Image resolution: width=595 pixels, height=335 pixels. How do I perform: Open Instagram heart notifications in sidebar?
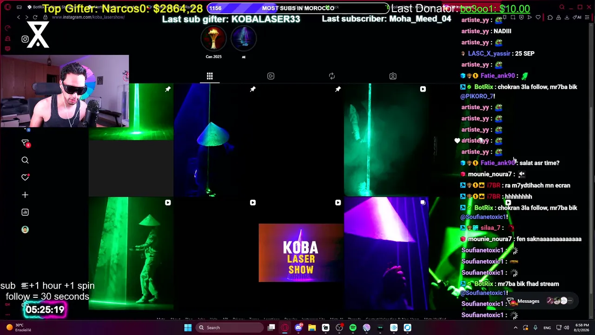tap(25, 177)
